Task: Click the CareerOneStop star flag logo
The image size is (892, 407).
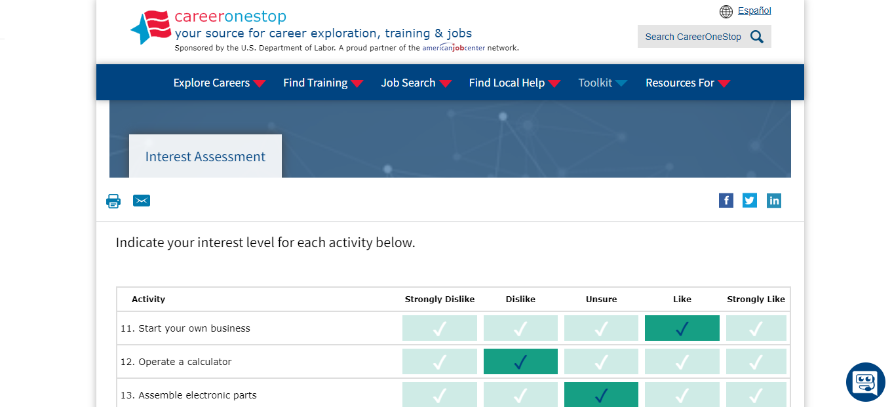Action: pos(150,27)
